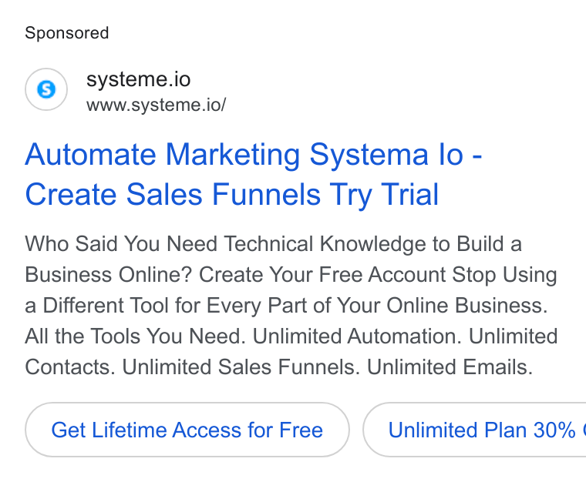Click the All the Tools You Need text
This screenshot has width=586, height=482.
pos(135,336)
